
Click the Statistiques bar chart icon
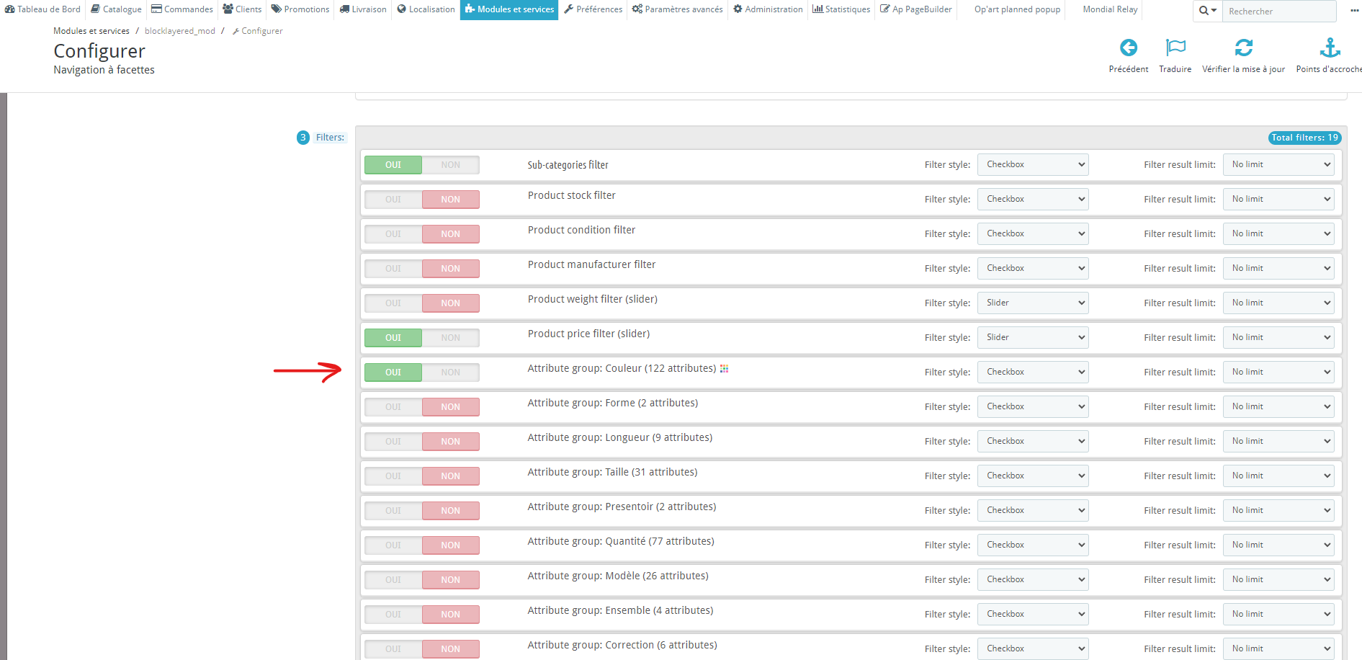pyautogui.click(x=817, y=9)
